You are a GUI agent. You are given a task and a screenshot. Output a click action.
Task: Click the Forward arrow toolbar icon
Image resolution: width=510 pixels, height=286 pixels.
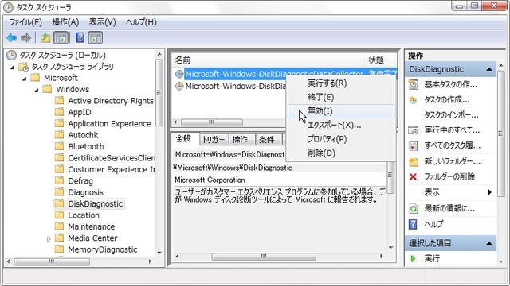(25, 38)
